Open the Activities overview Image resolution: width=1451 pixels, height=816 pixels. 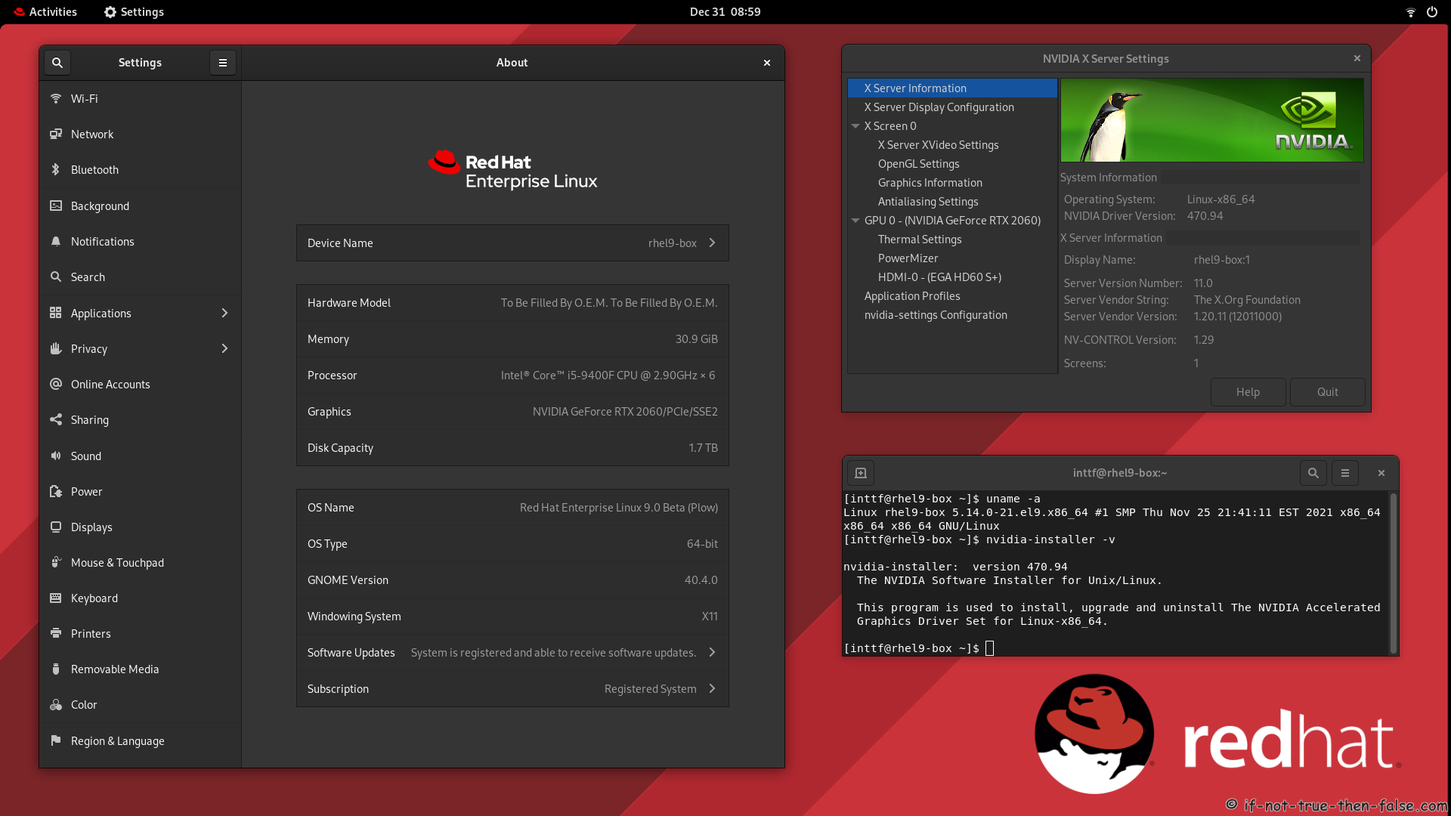[x=45, y=12]
